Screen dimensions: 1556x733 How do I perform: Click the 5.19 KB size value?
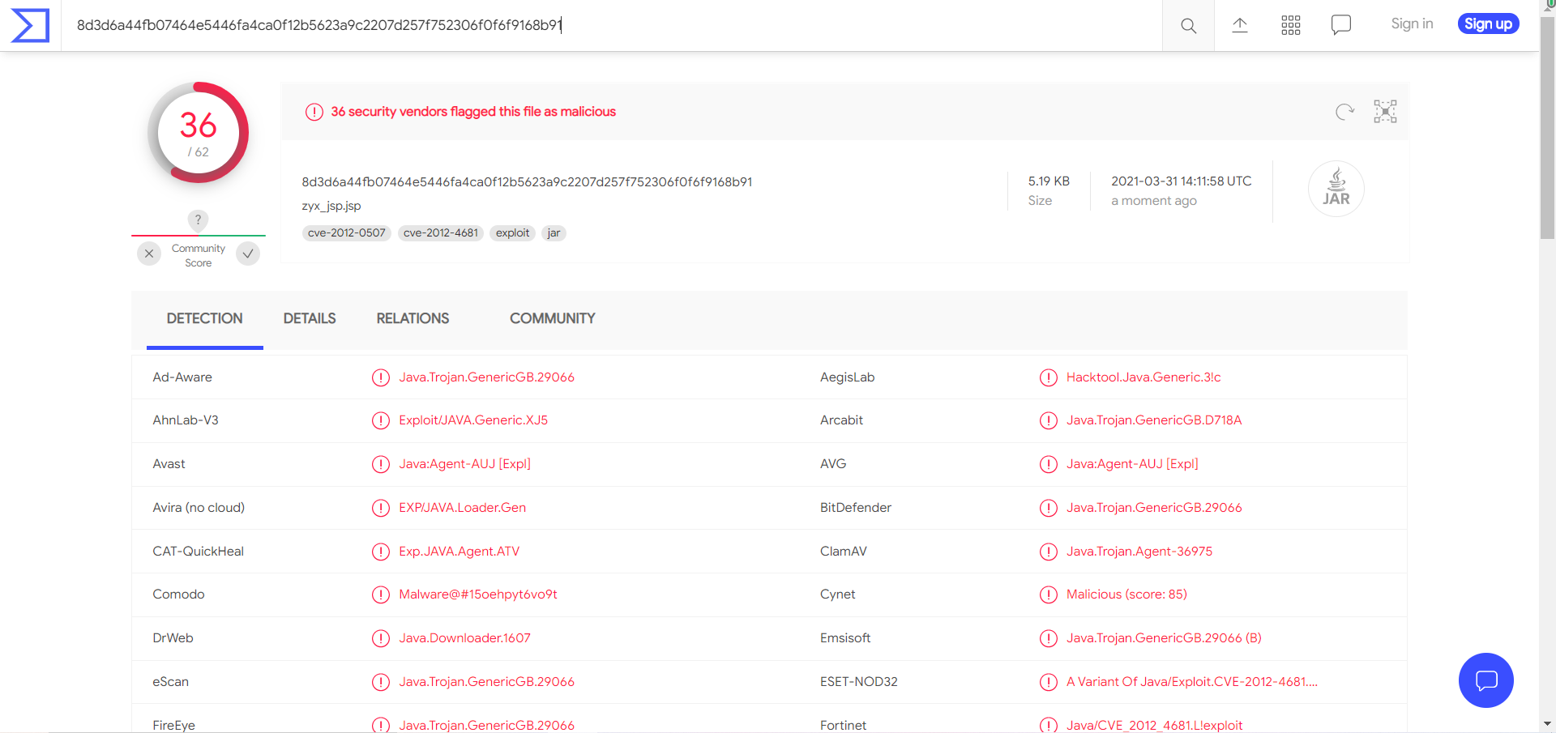click(x=1049, y=181)
